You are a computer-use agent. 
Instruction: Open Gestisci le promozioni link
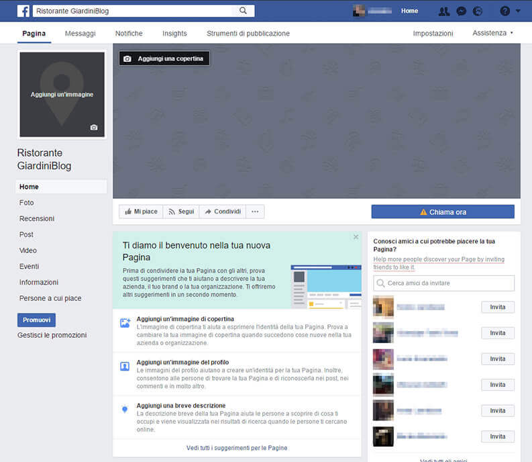(52, 335)
